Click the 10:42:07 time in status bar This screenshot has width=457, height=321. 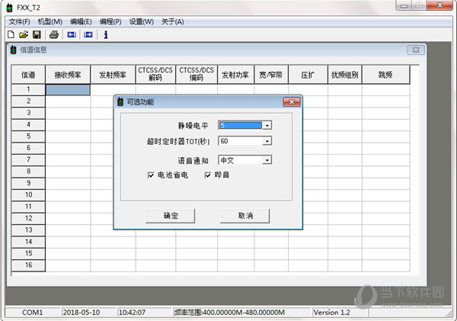point(132,313)
